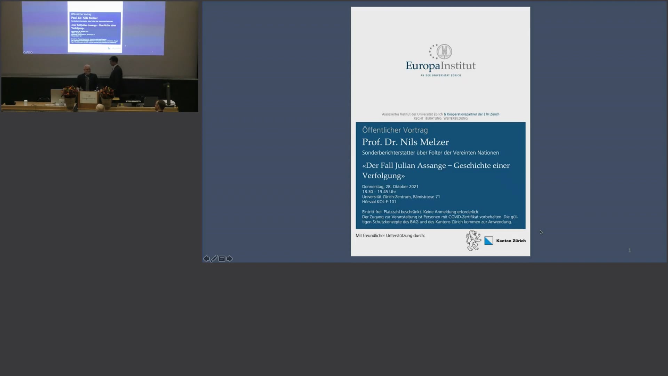Click the Kanton Zürich label
The height and width of the screenshot is (376, 668).
pyautogui.click(x=511, y=241)
